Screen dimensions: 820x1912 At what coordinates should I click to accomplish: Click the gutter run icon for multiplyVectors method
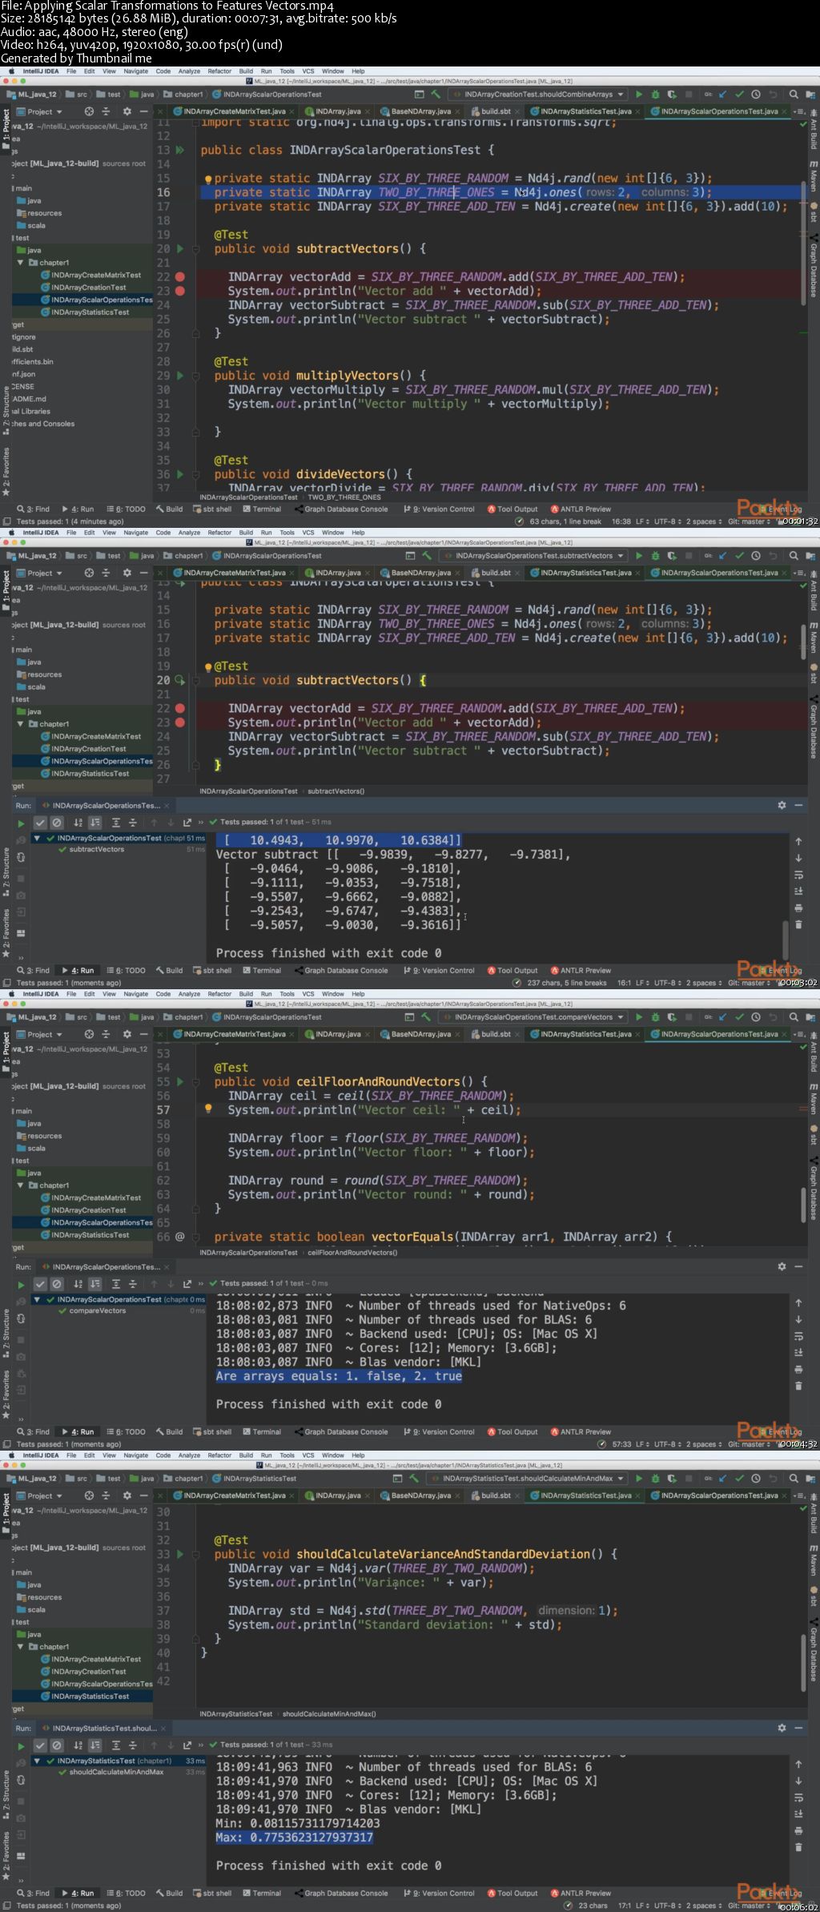(x=180, y=376)
